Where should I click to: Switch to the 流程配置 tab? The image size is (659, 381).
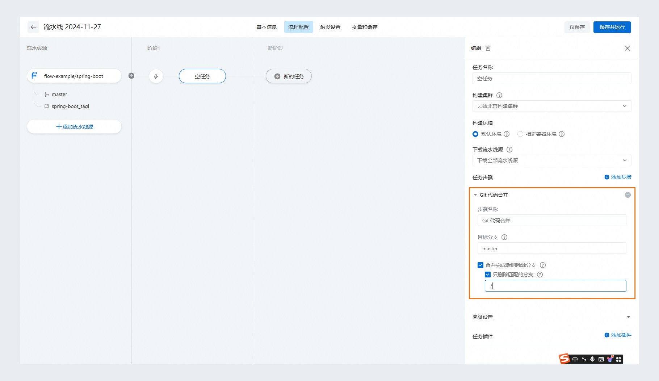pyautogui.click(x=298, y=27)
